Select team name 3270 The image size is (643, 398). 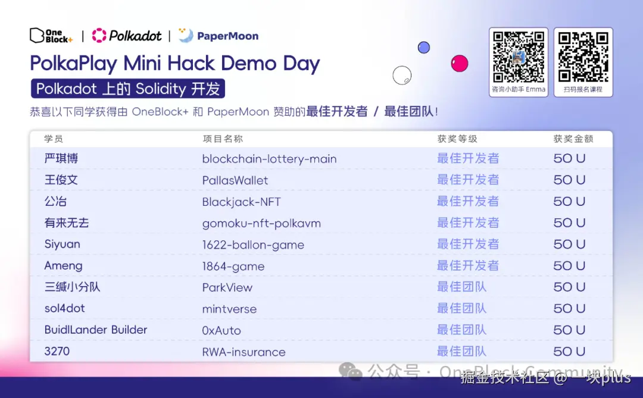tap(57, 351)
